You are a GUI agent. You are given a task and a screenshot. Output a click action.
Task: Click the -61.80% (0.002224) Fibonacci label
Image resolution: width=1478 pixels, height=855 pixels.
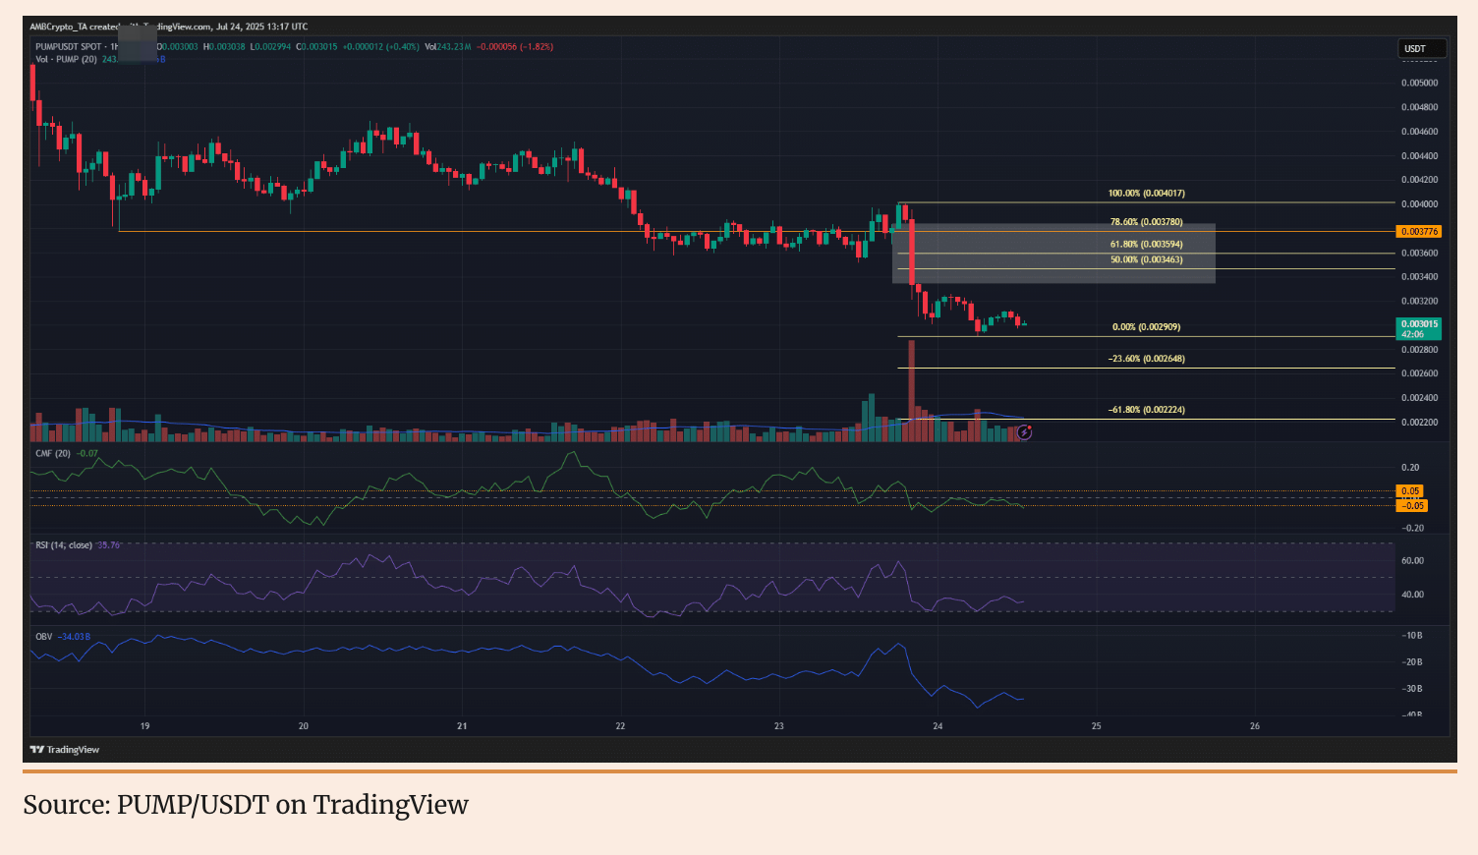coord(1146,410)
